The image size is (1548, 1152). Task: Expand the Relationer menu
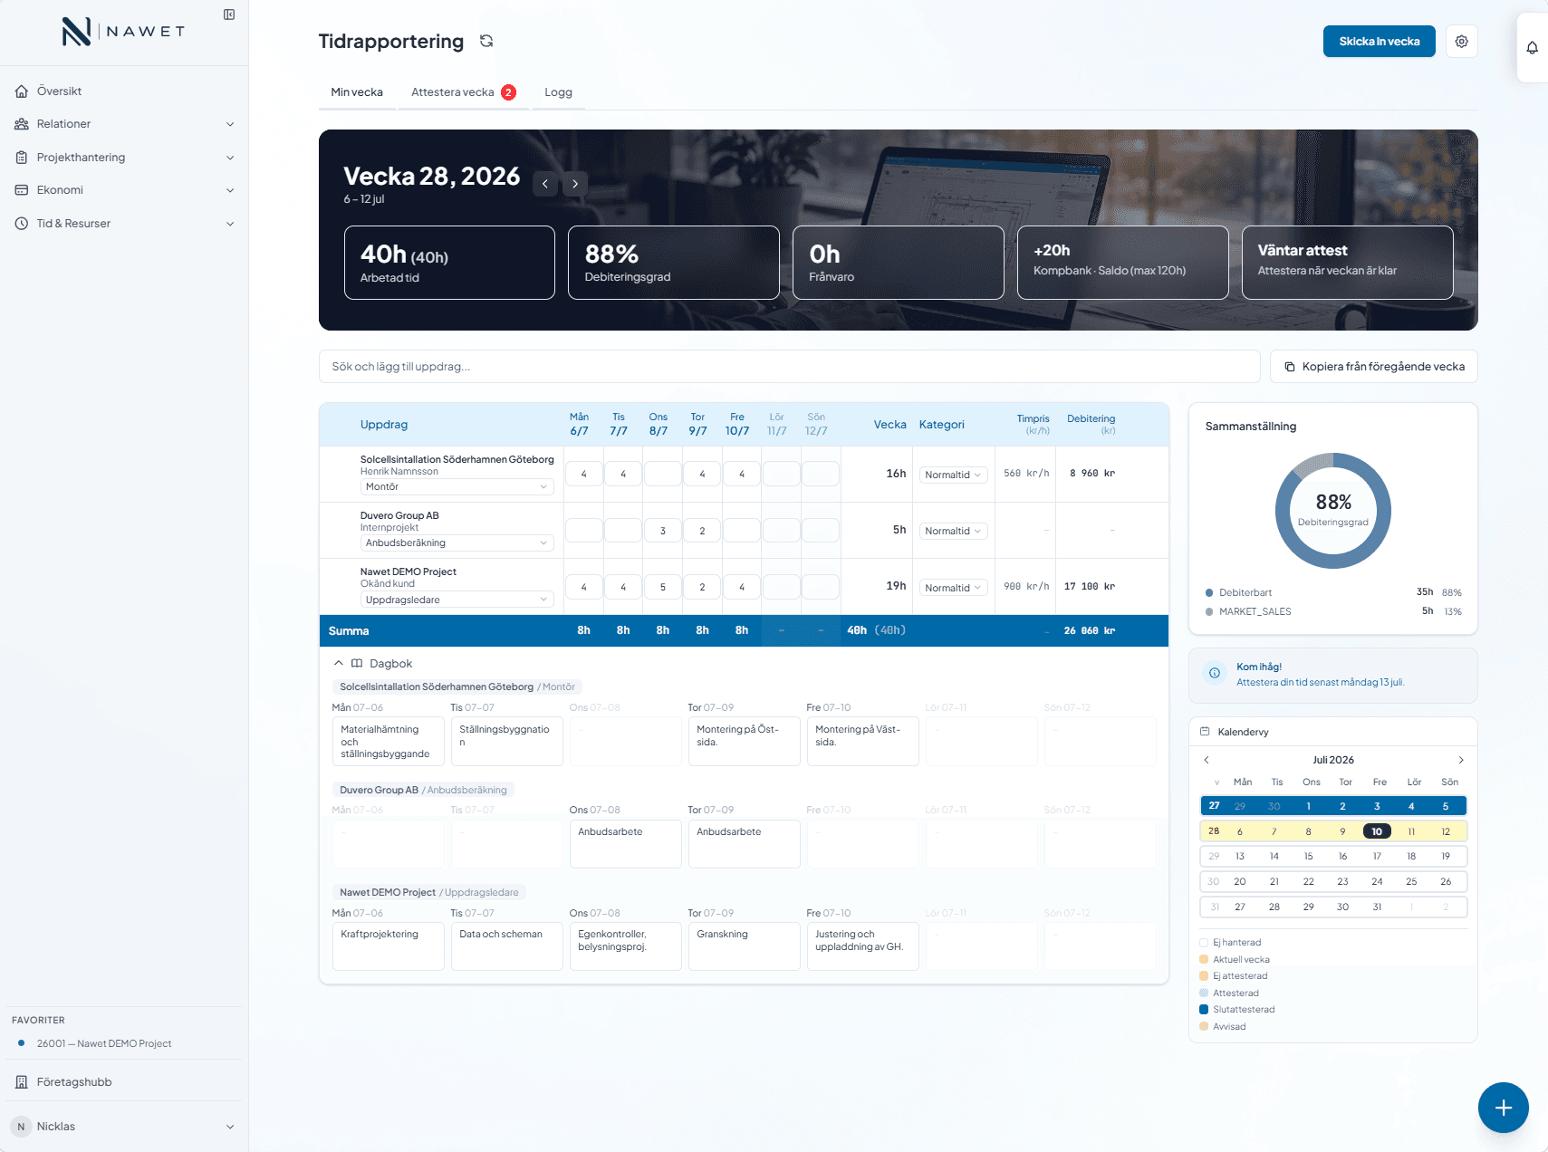tap(230, 124)
